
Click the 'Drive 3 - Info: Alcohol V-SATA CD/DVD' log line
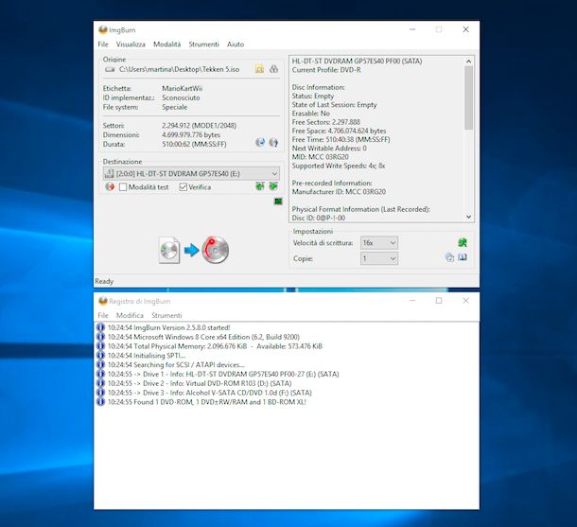pos(210,393)
